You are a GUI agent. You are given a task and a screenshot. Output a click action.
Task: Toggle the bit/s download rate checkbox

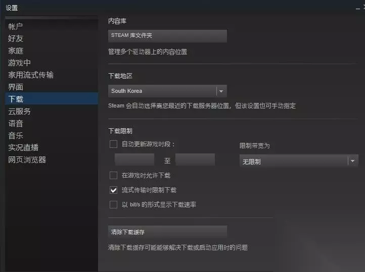113,205
